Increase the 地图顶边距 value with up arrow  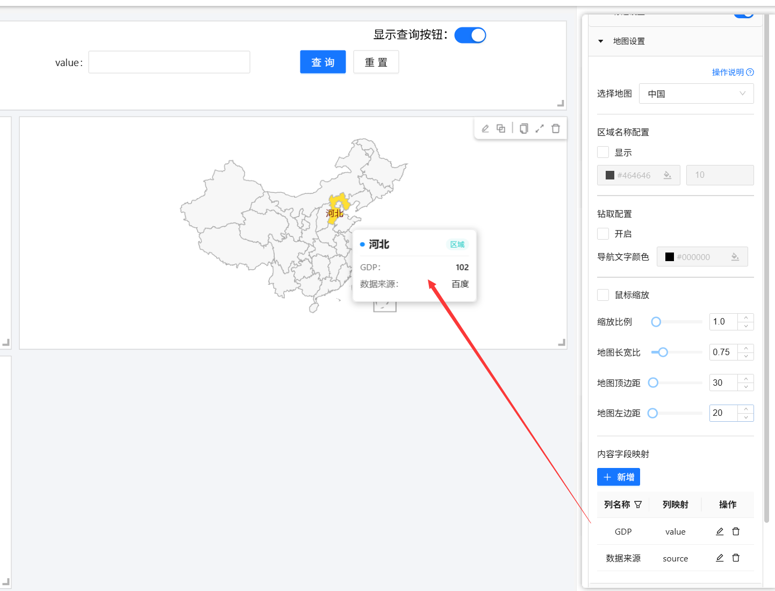[x=746, y=379]
